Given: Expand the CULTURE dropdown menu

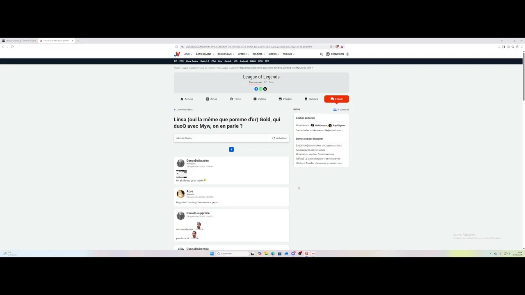Looking at the screenshot, I should (259, 54).
